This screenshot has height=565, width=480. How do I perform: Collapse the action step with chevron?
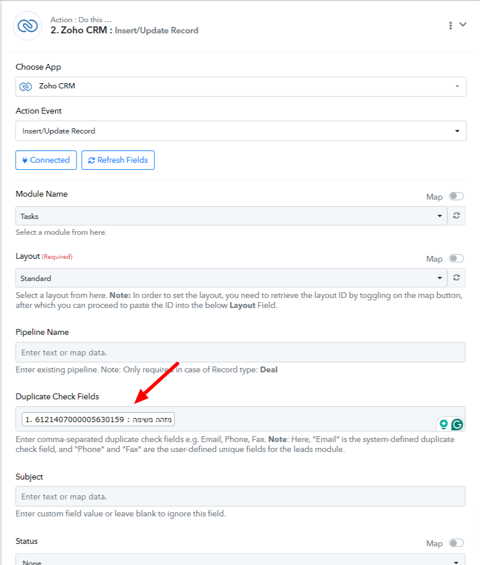(463, 25)
